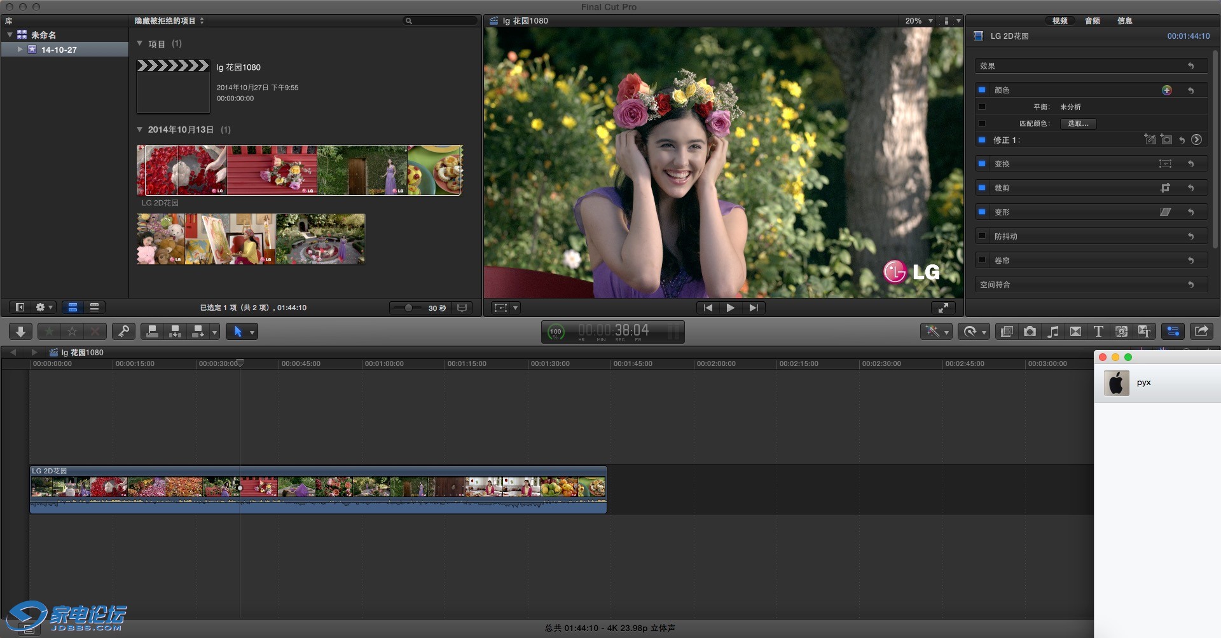Connect clip to primary storyline button
Viewport: 1221px width, 638px height.
152,331
